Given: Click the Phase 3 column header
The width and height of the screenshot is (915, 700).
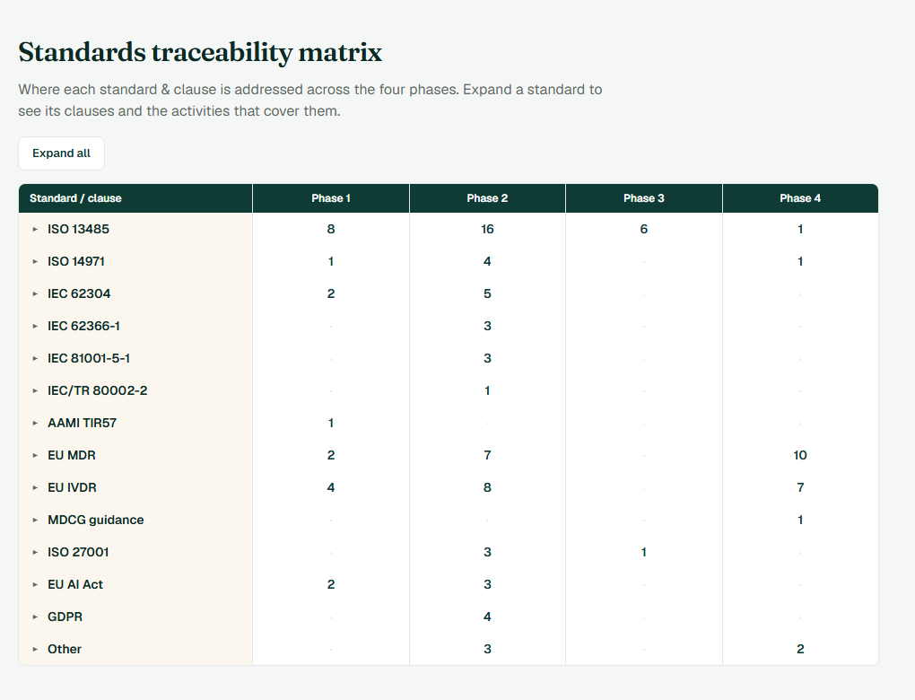Looking at the screenshot, I should 644,198.
